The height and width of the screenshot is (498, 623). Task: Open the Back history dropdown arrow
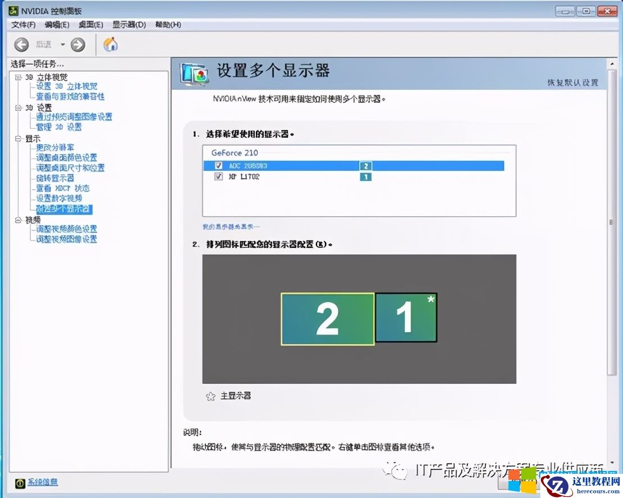(x=63, y=44)
